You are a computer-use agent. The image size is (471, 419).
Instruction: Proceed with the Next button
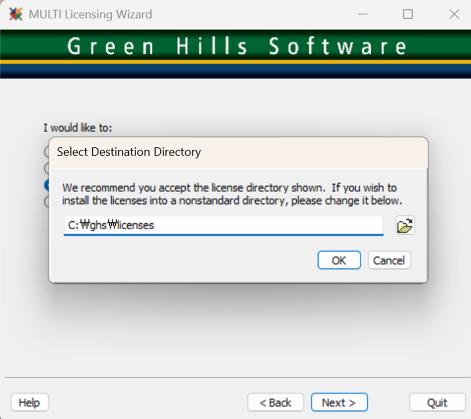[x=339, y=402]
